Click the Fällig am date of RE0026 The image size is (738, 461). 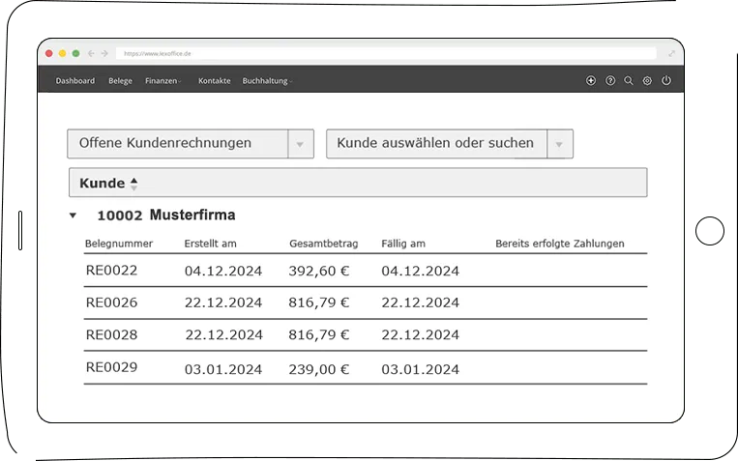[421, 303]
